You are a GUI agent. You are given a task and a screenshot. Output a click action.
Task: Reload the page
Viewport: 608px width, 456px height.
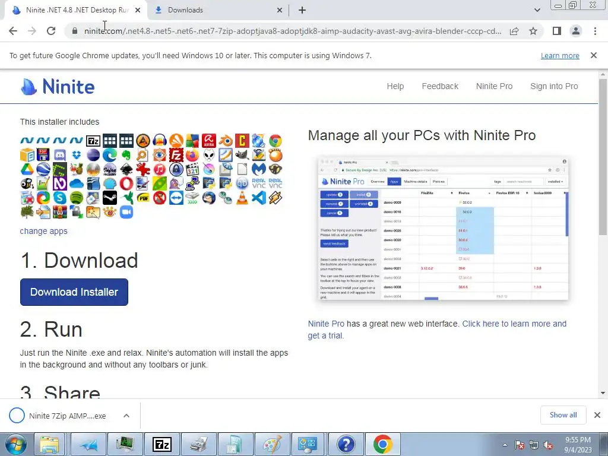tap(51, 31)
